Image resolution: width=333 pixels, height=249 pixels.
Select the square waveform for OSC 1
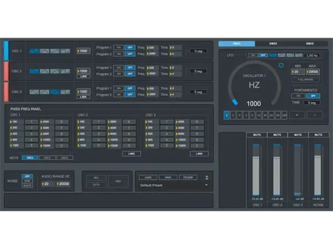65,51
